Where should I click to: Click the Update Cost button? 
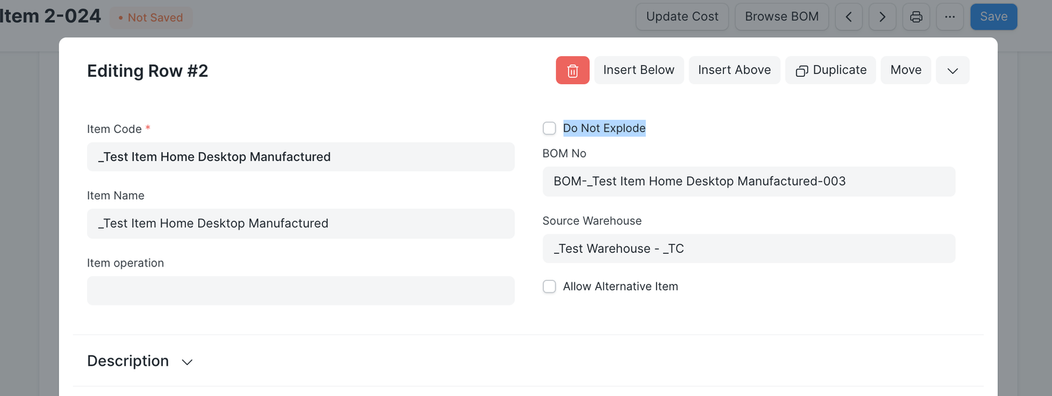(682, 17)
